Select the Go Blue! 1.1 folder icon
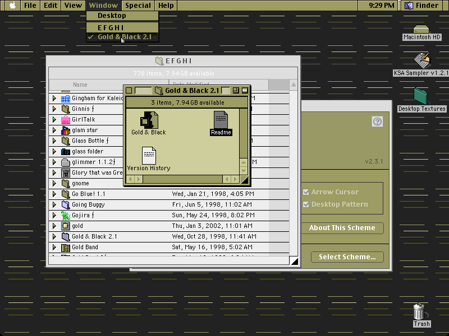Screen dimensions: 449x336 [x=66, y=194]
